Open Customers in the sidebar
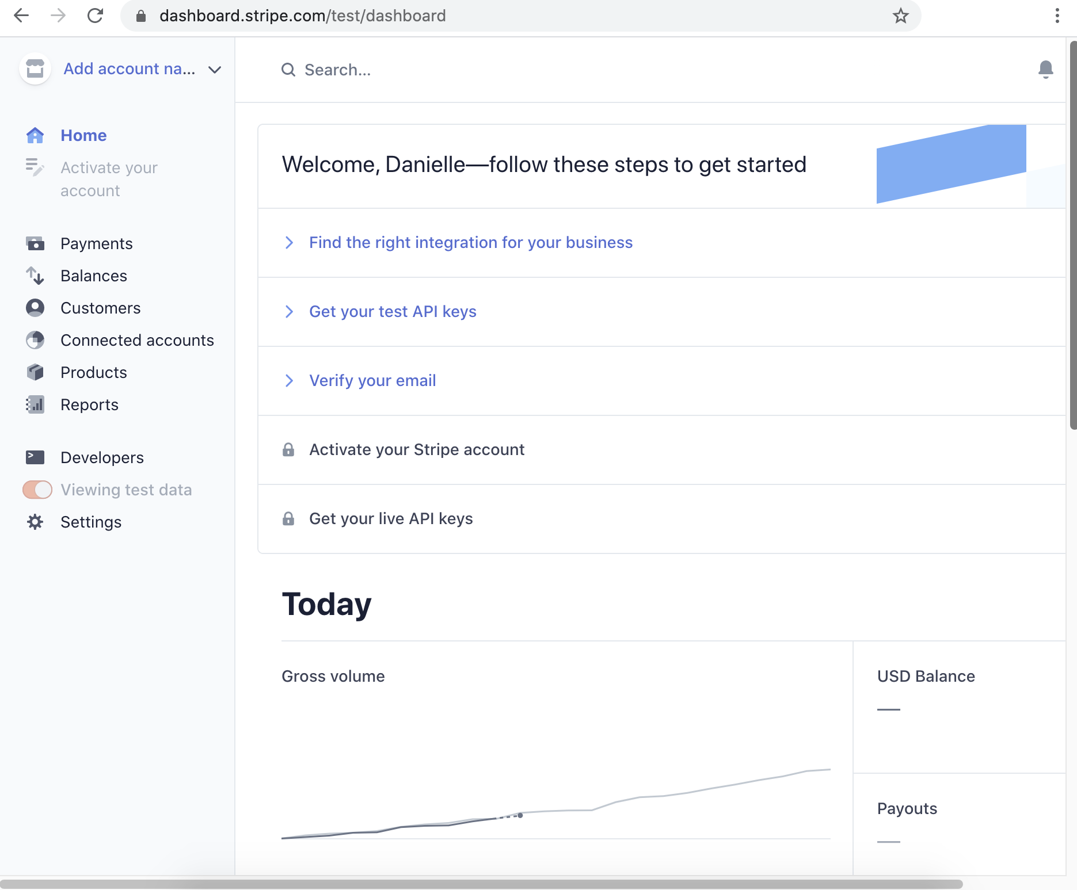Screen dimensions: 1077x890 click(x=101, y=308)
